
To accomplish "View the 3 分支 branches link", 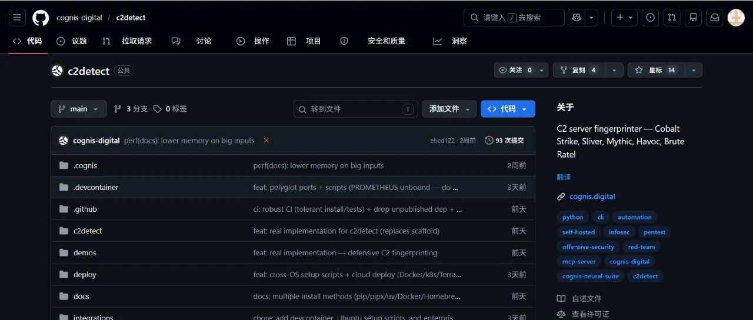I will [131, 109].
